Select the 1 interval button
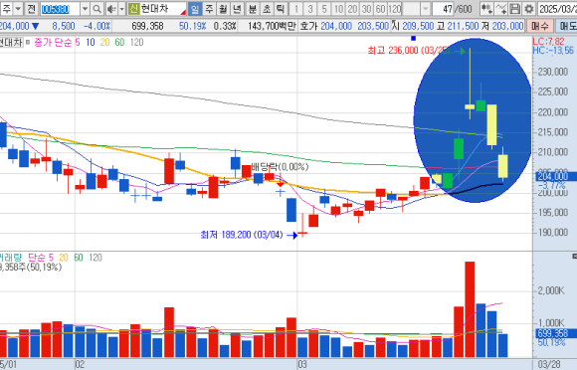The height and width of the screenshot is (370, 577). [296, 9]
